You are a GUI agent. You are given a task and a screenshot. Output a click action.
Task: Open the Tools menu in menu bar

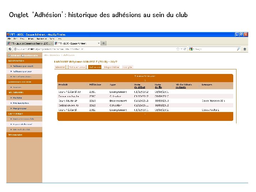(52, 39)
